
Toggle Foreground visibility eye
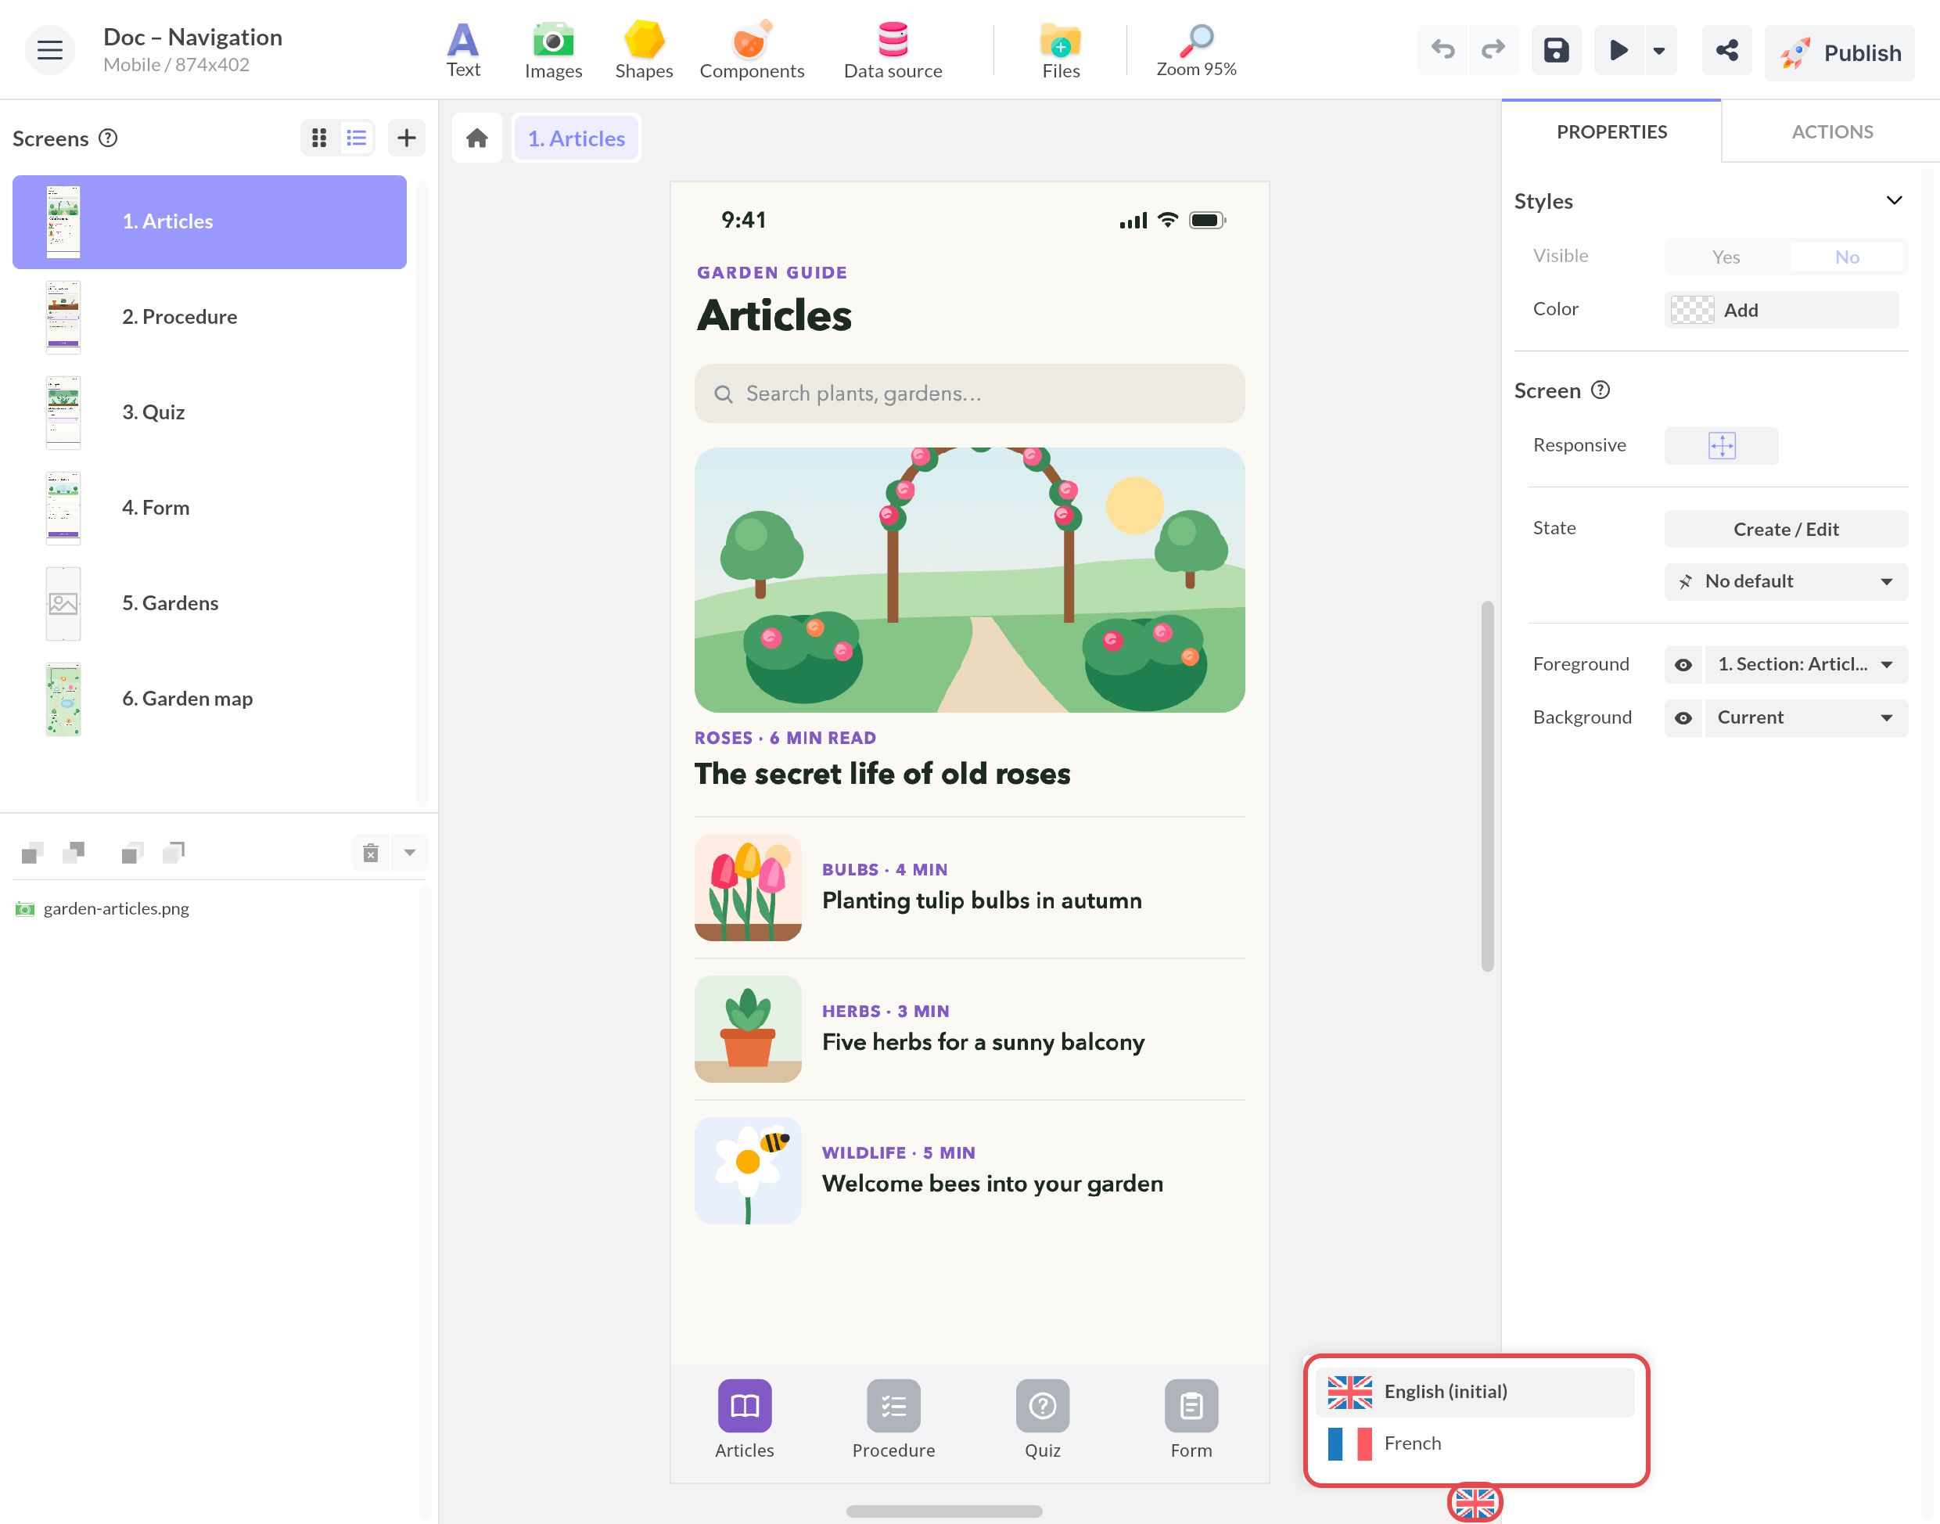[x=1682, y=665]
